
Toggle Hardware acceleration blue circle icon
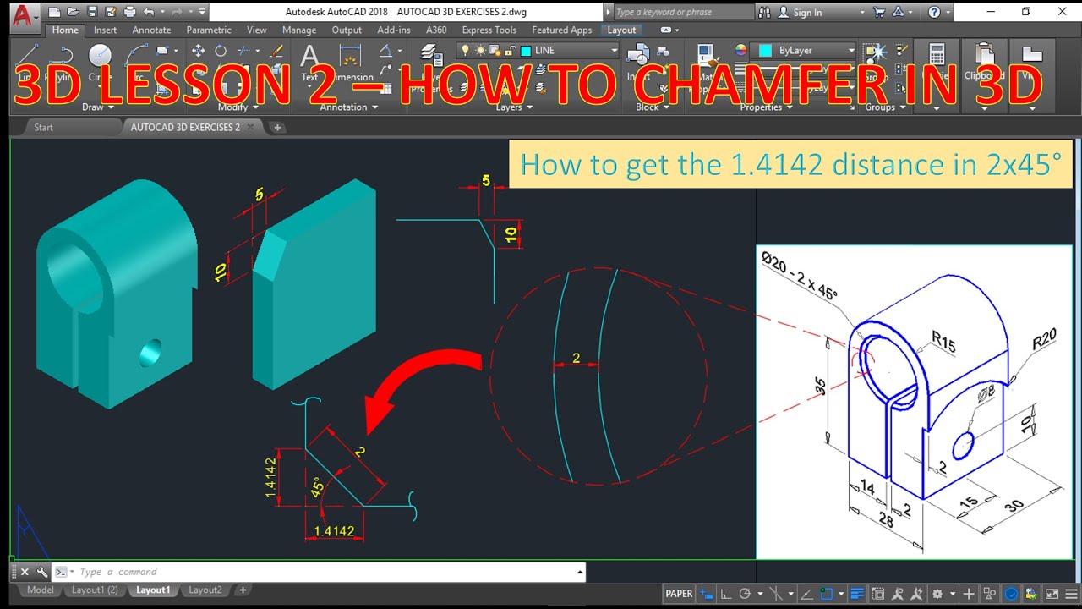(1011, 594)
